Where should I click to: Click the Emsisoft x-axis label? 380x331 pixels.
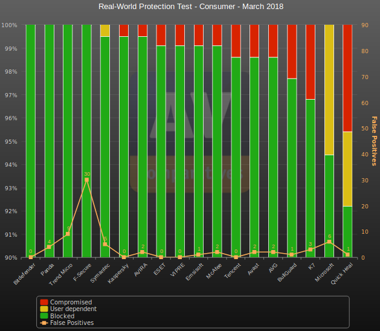(195, 272)
